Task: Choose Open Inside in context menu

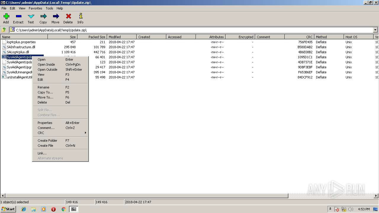Action: tap(60, 64)
